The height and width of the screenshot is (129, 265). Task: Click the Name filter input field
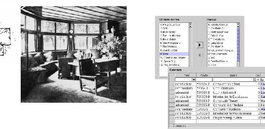(233, 80)
